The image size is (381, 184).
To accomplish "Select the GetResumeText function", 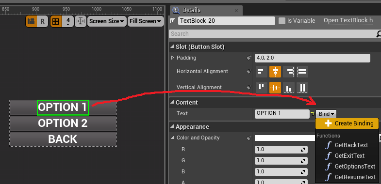I will [347, 177].
